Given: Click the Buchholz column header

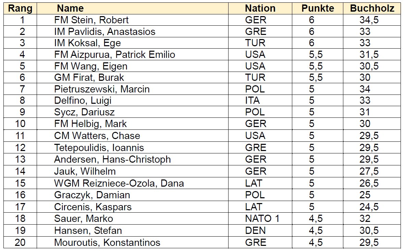Looking at the screenshot, I should click(372, 9).
